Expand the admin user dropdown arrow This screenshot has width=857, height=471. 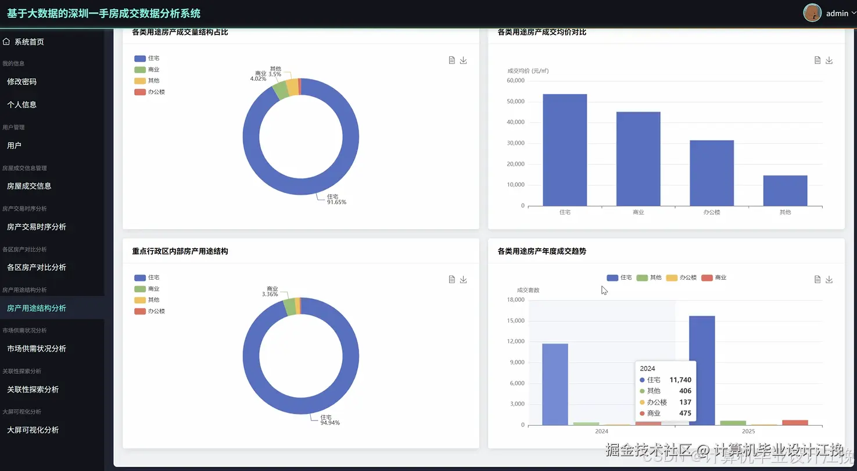(x=853, y=13)
